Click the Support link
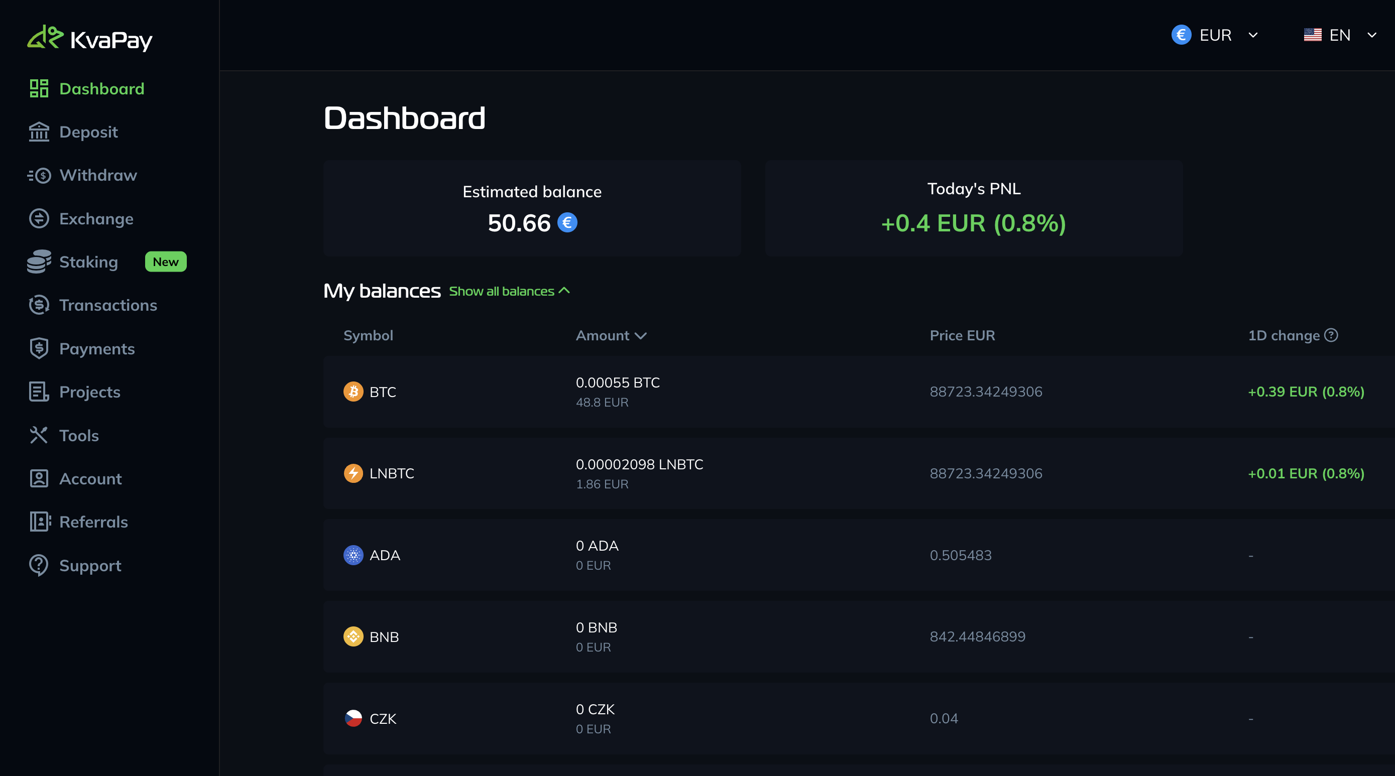Screen dimensions: 1395x776 [x=90, y=566]
